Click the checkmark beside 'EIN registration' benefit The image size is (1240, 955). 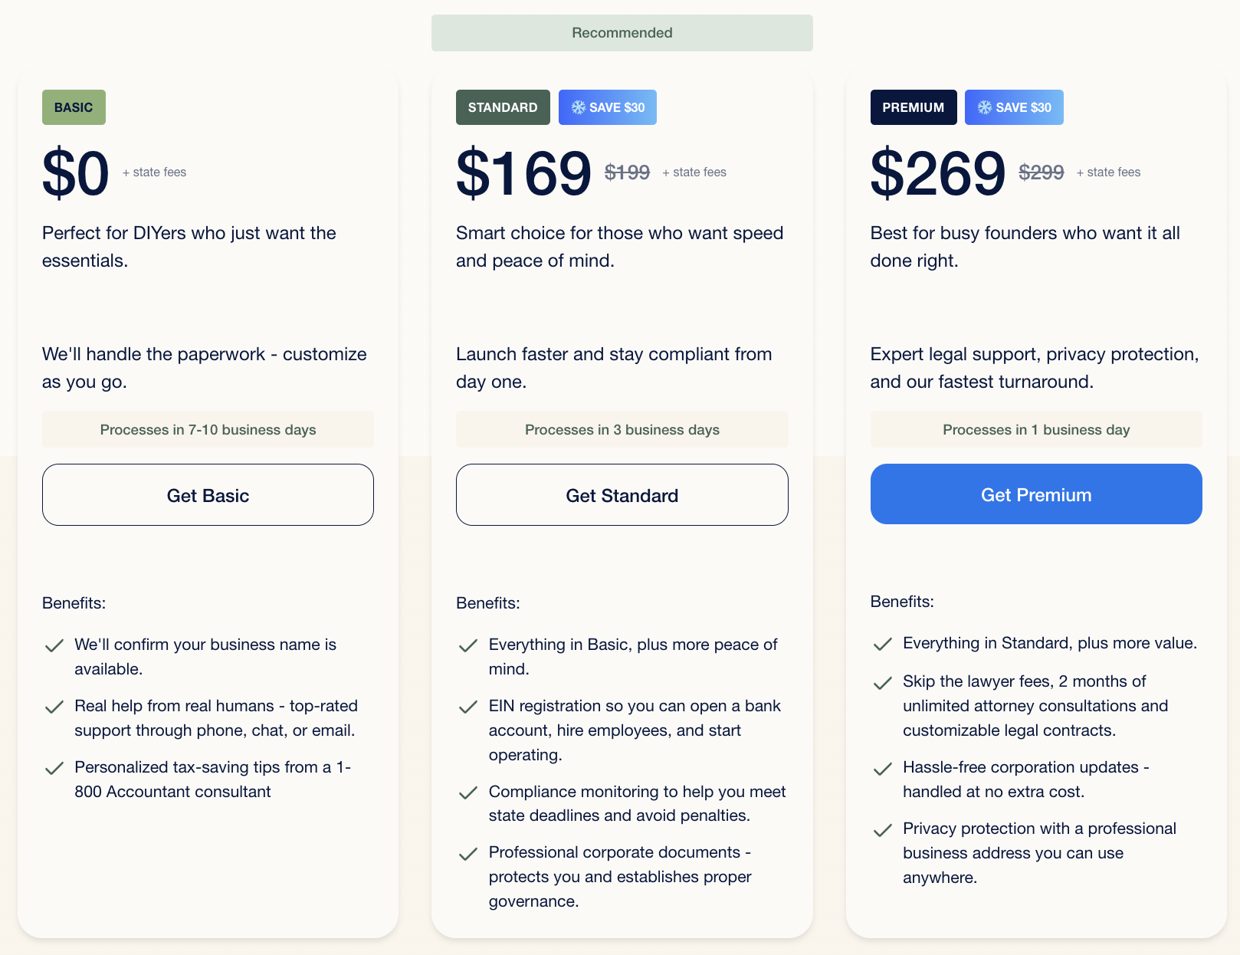click(x=468, y=707)
